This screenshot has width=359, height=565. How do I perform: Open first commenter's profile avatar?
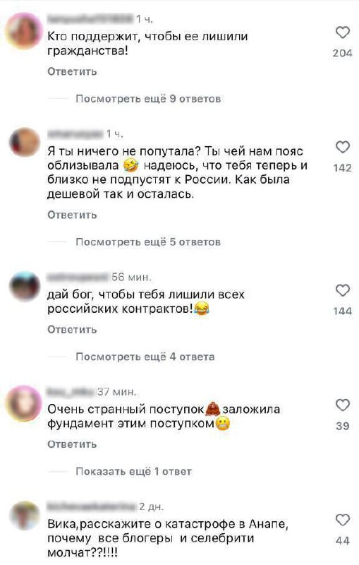pos(25,30)
